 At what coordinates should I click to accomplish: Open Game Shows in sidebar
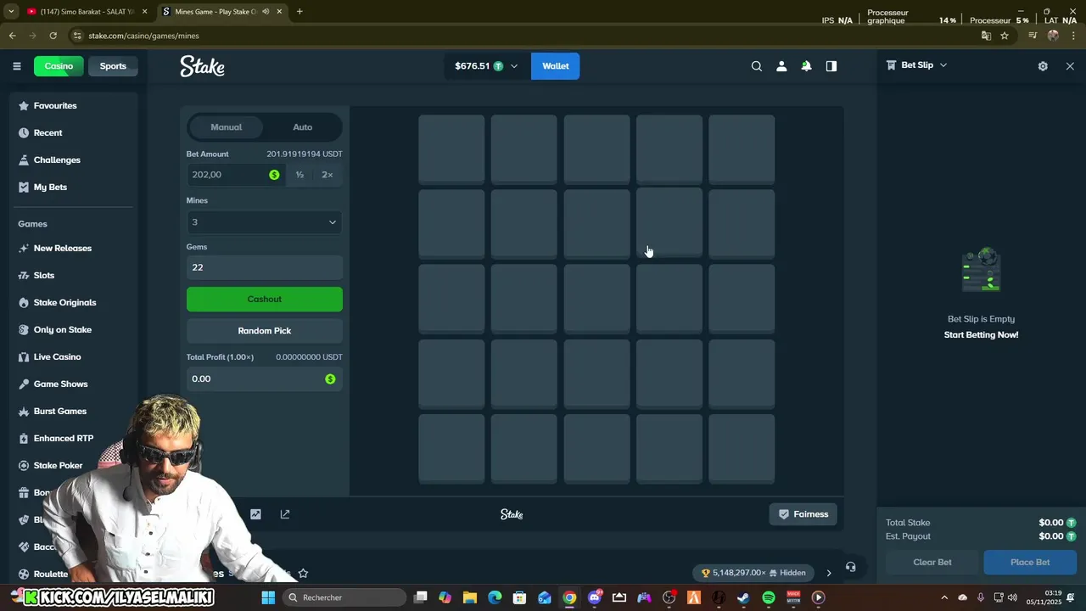point(60,384)
